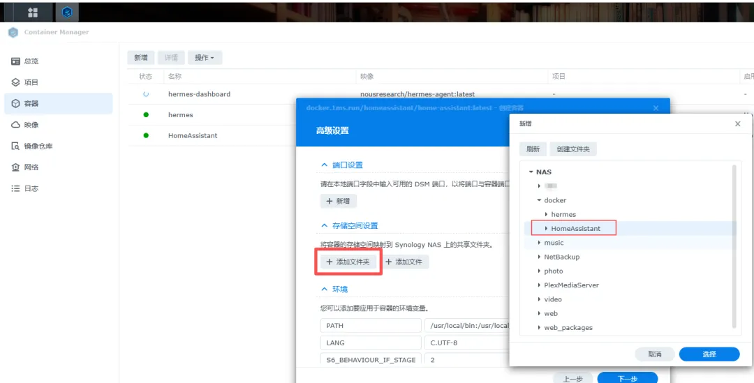This screenshot has height=383, width=754.
Task: Click Container Manager taskbar icon
Action: click(x=67, y=12)
